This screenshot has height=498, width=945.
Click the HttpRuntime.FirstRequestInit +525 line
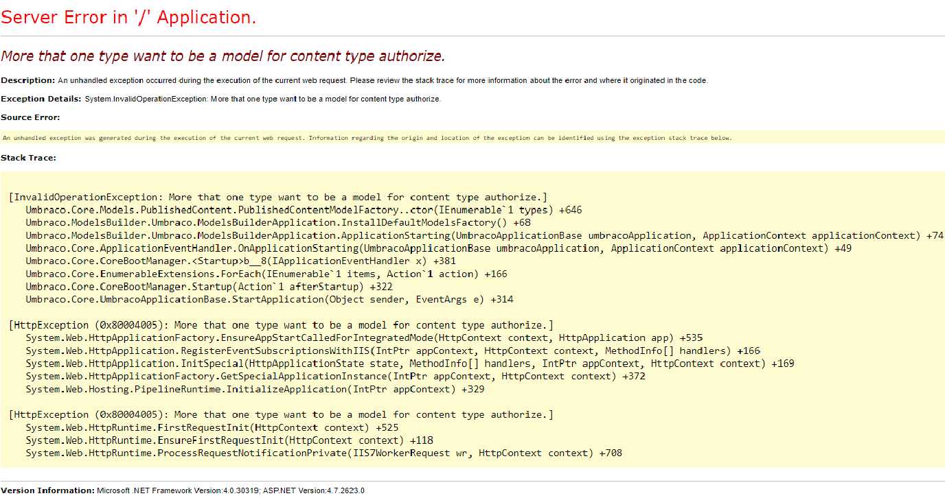coord(212,427)
